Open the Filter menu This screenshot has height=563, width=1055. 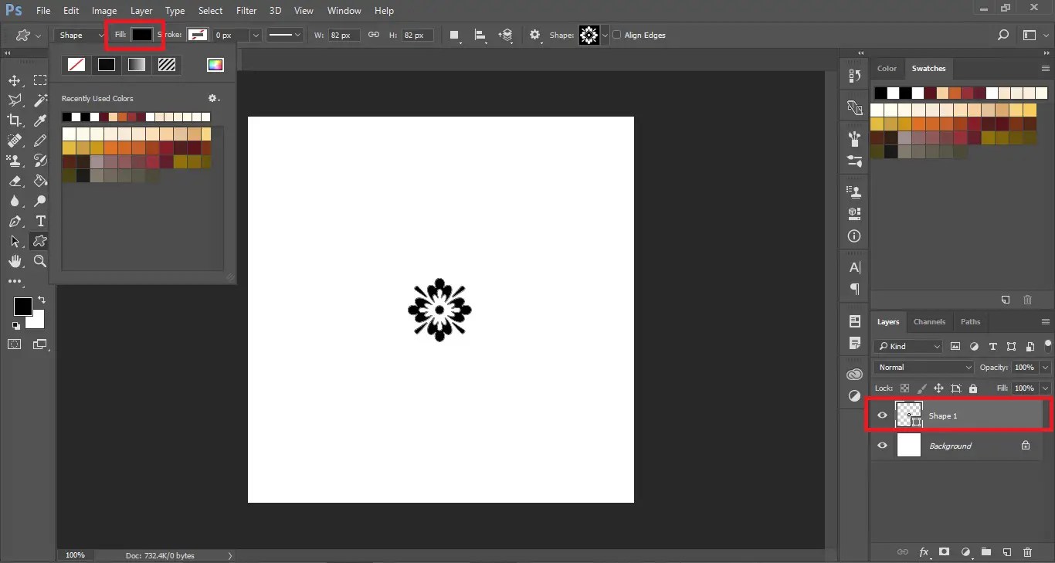click(x=246, y=10)
